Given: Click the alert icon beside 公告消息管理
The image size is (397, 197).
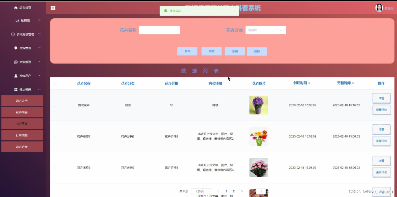Looking at the screenshot, I should [x=13, y=34].
